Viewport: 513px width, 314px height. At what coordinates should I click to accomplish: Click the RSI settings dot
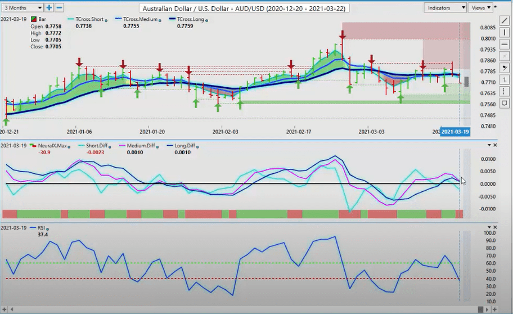point(48,229)
